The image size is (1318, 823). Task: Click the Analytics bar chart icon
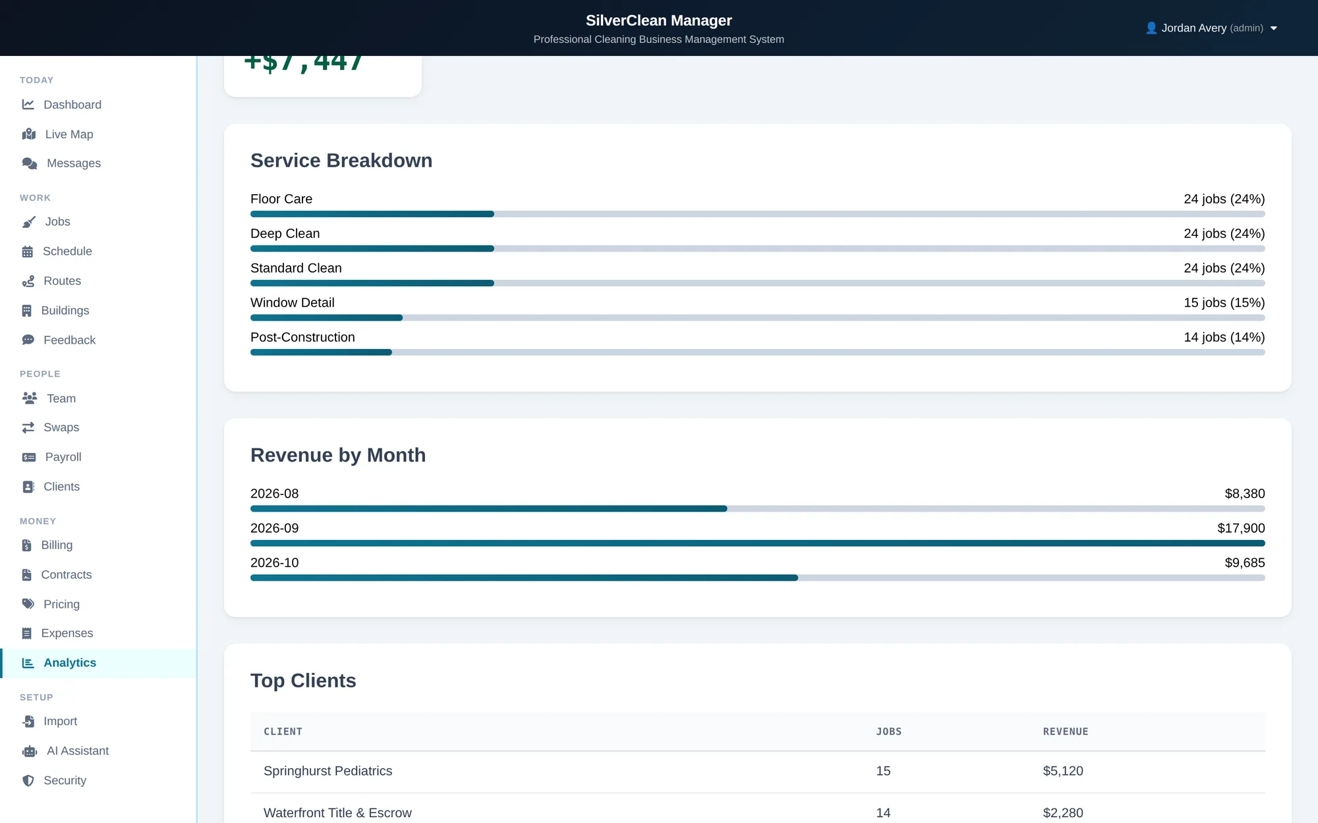(28, 663)
